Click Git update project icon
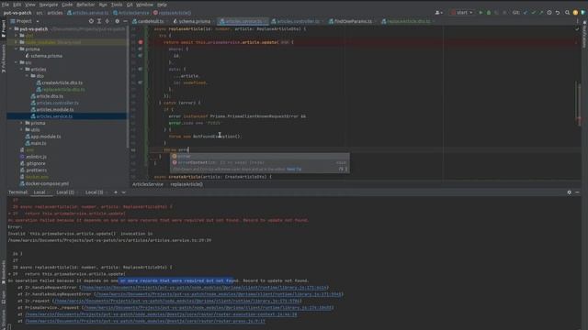Image resolution: width=588 pixels, height=330 pixels. [x=526, y=12]
